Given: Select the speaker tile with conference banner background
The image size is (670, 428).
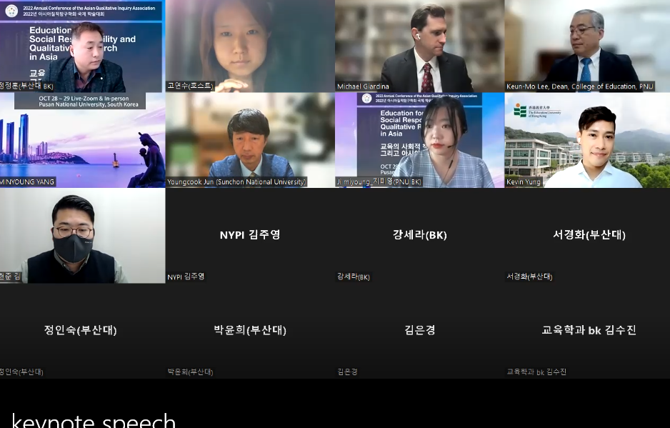Looking at the screenshot, I should (x=82, y=46).
